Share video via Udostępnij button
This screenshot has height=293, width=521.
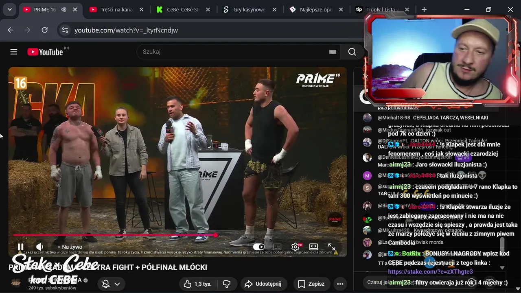[263, 284]
